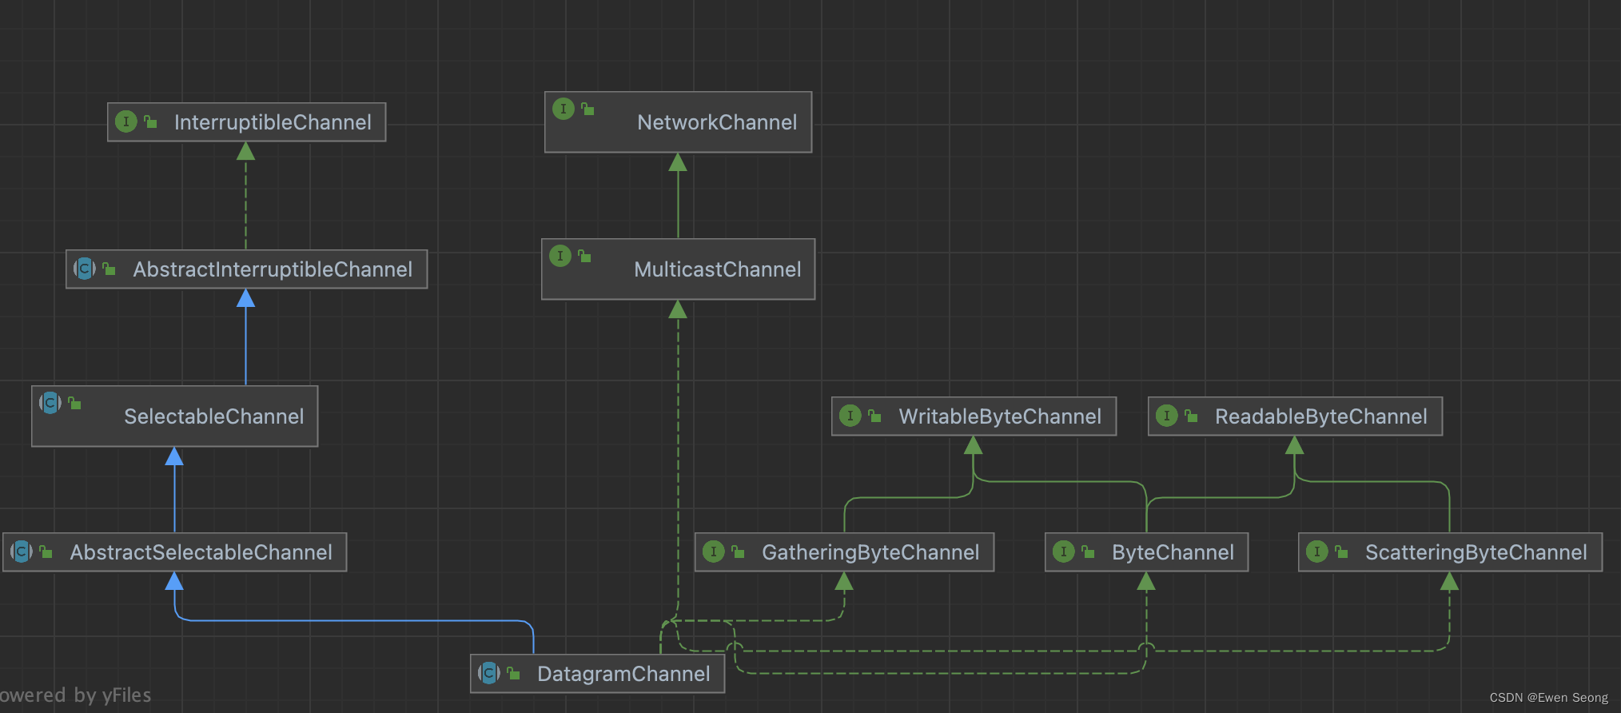Select the ByteChannel node label
This screenshot has height=713, width=1621.
pos(1173,552)
